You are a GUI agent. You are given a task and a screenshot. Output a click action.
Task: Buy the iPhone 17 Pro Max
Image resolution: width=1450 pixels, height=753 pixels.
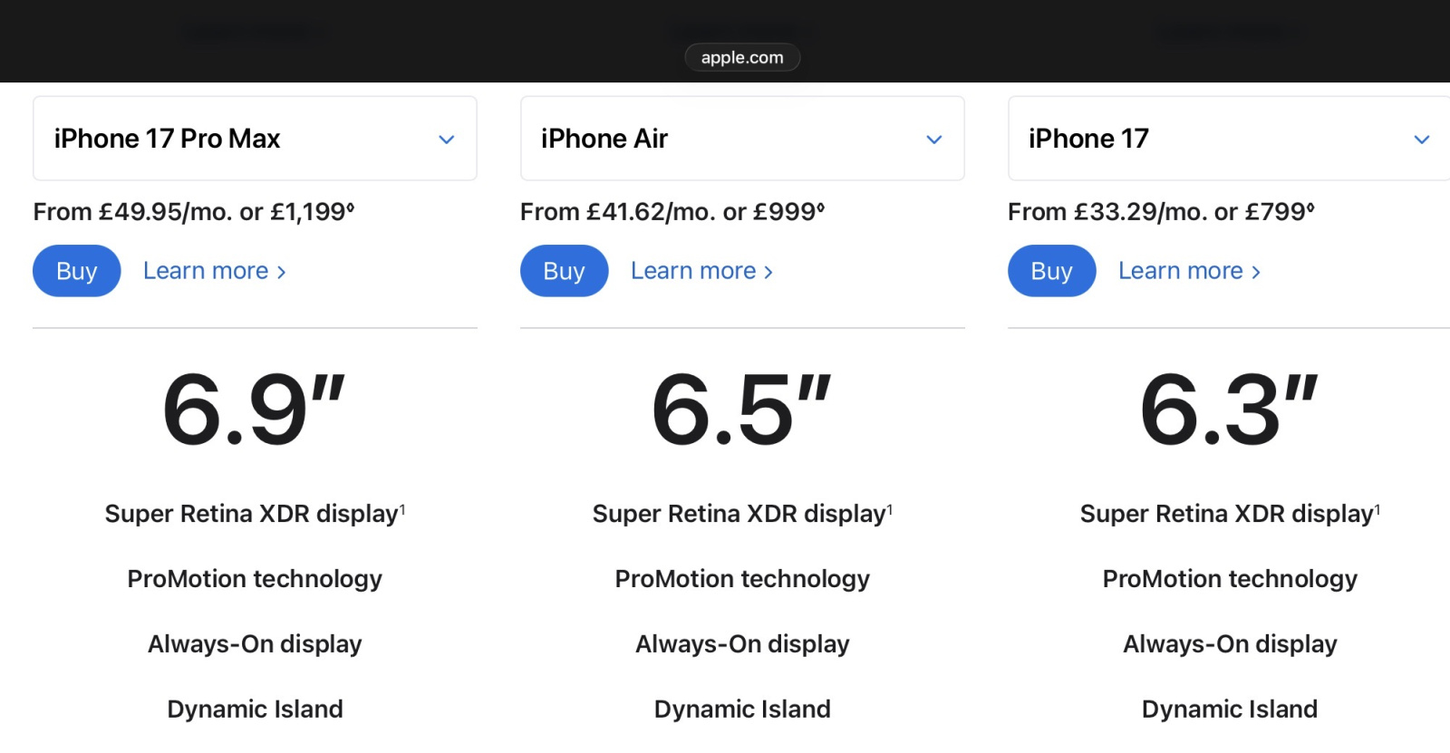pos(77,271)
